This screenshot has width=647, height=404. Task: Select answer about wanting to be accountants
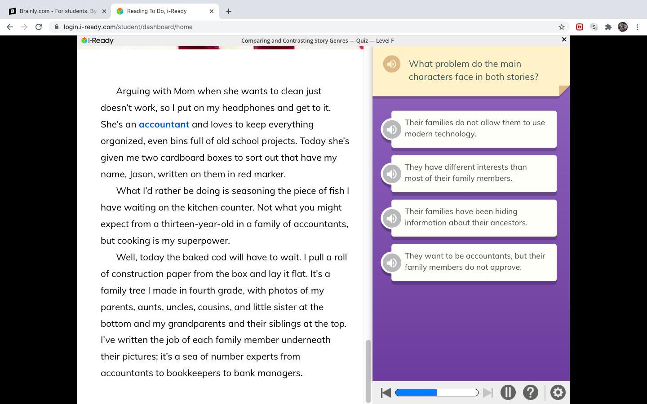pyautogui.click(x=474, y=262)
